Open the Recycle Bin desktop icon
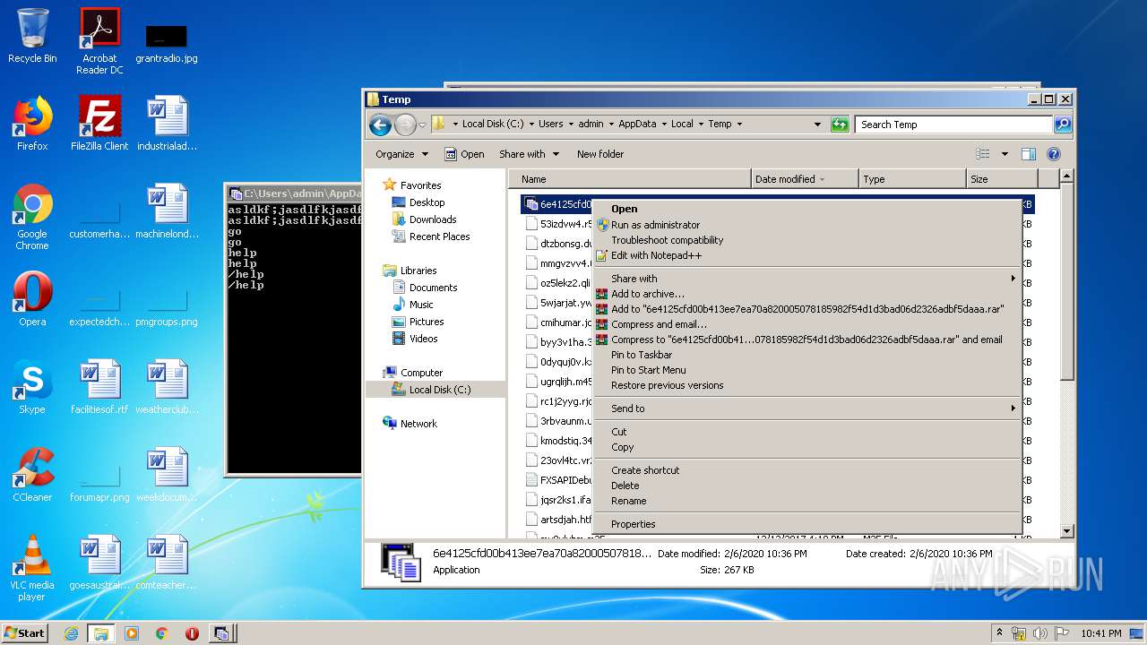Viewport: 1147px width, 645px height. coord(32,36)
